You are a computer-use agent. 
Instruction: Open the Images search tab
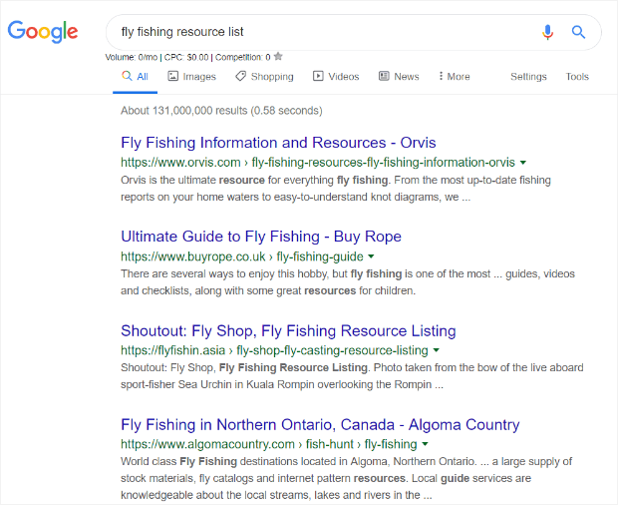coord(192,77)
